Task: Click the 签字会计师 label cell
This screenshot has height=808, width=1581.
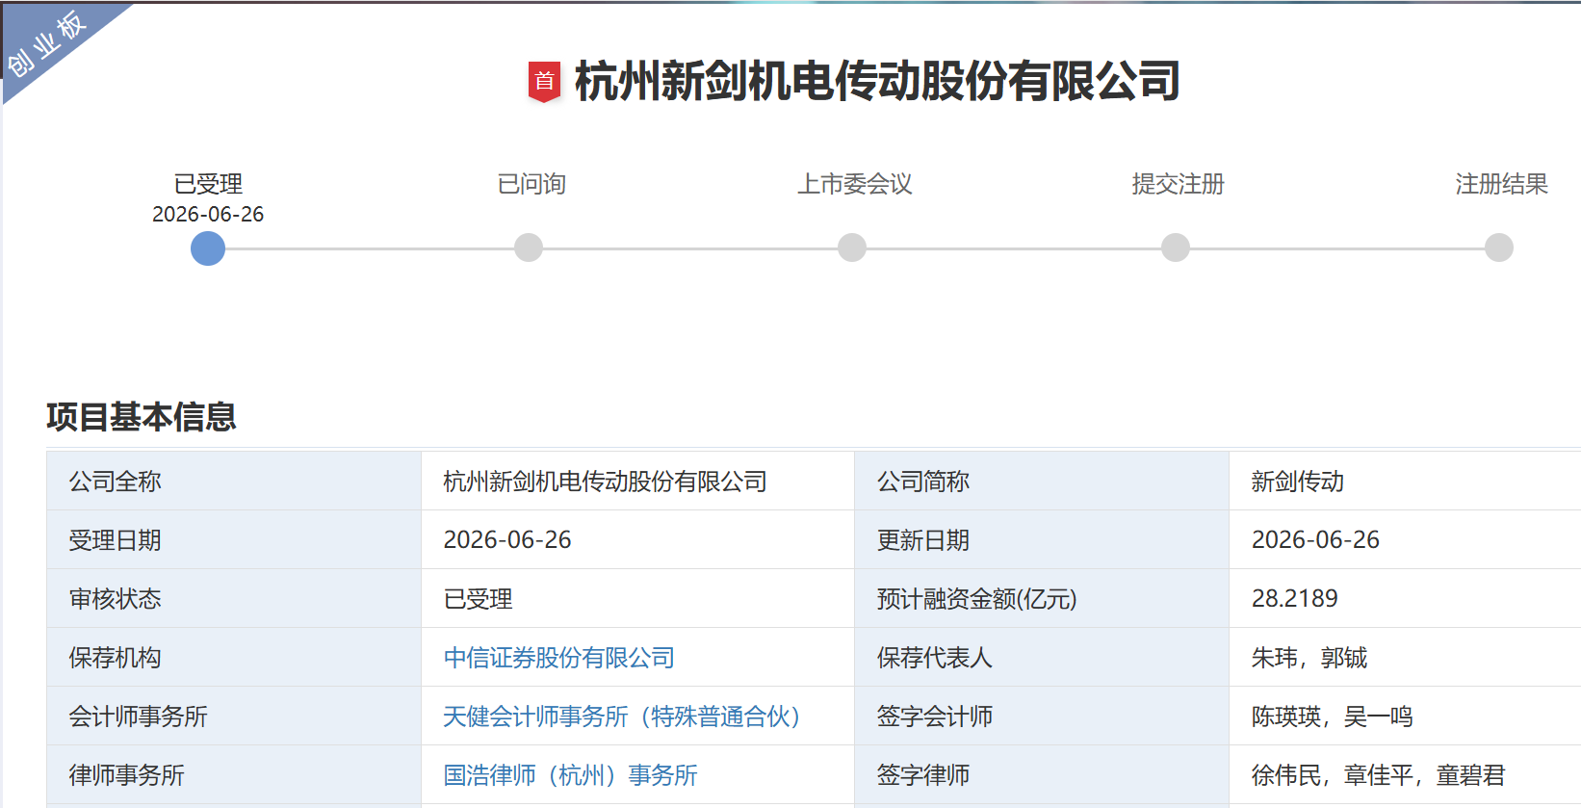Action: click(x=1042, y=717)
